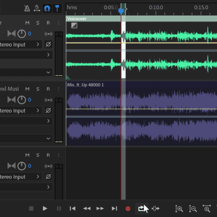Arm Background Music track for record
Image resolution: width=217 pixels, height=217 pixels.
click(x=48, y=89)
